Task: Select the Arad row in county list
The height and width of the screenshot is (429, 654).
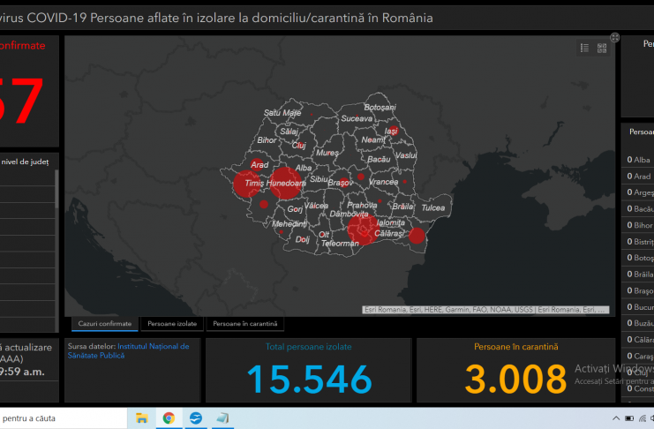Action: pos(639,177)
